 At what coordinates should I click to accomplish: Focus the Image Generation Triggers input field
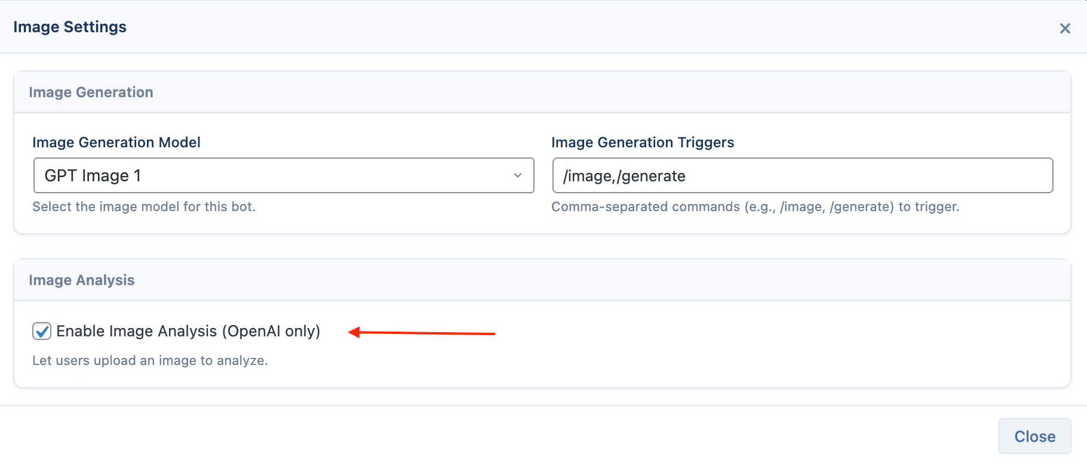click(x=803, y=175)
